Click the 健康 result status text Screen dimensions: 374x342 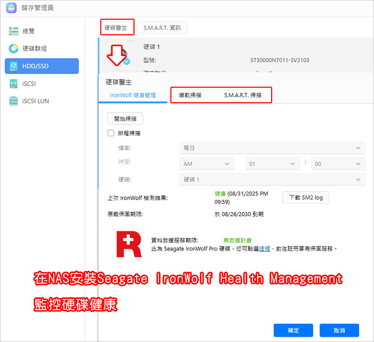pos(220,194)
